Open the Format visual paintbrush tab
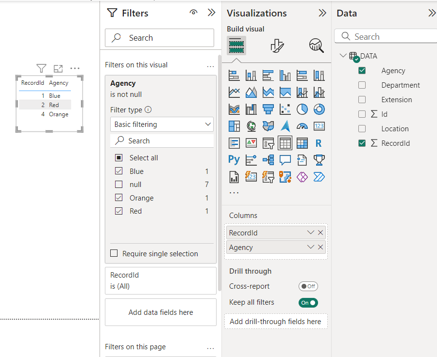 click(x=277, y=46)
